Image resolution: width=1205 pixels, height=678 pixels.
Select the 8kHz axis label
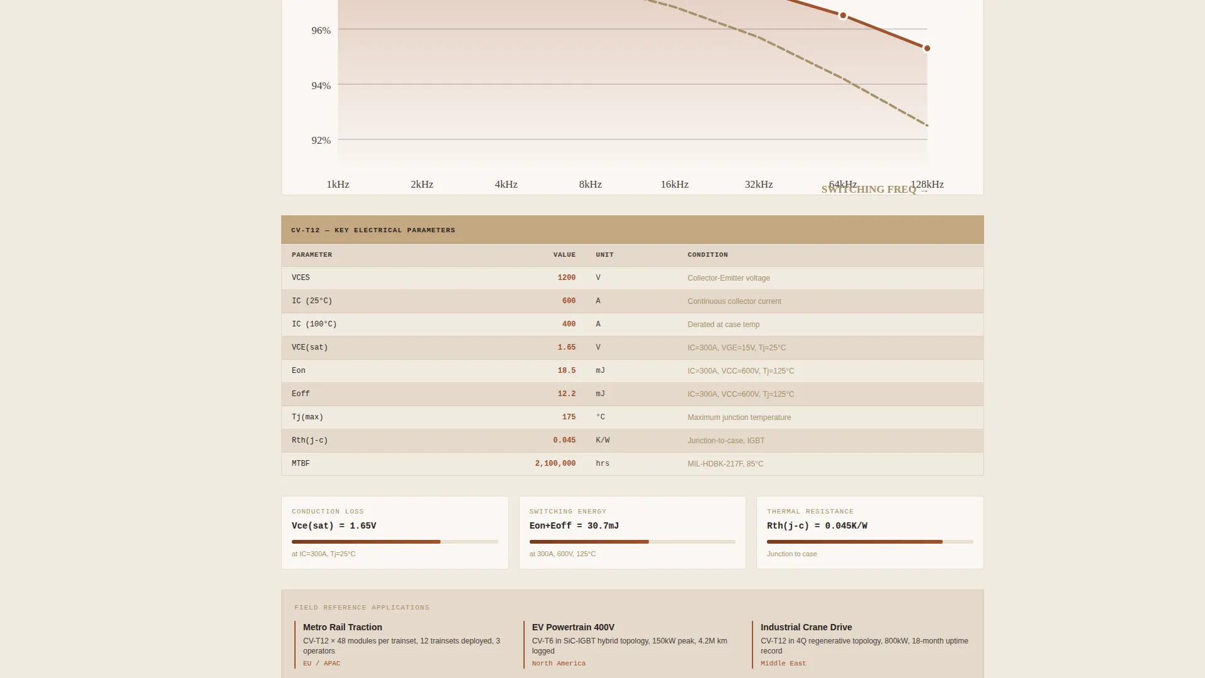(x=590, y=185)
